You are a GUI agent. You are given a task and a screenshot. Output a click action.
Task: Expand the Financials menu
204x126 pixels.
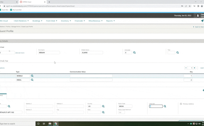pos(80,21)
